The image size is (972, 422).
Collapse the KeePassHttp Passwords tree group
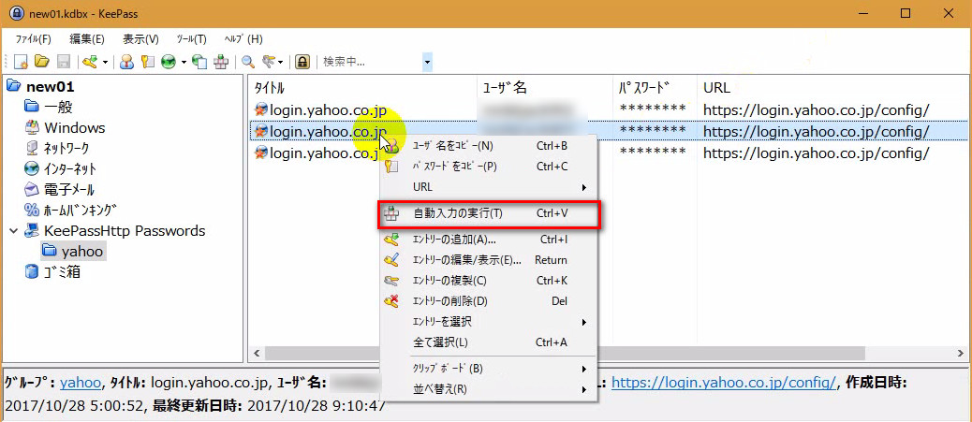(12, 231)
